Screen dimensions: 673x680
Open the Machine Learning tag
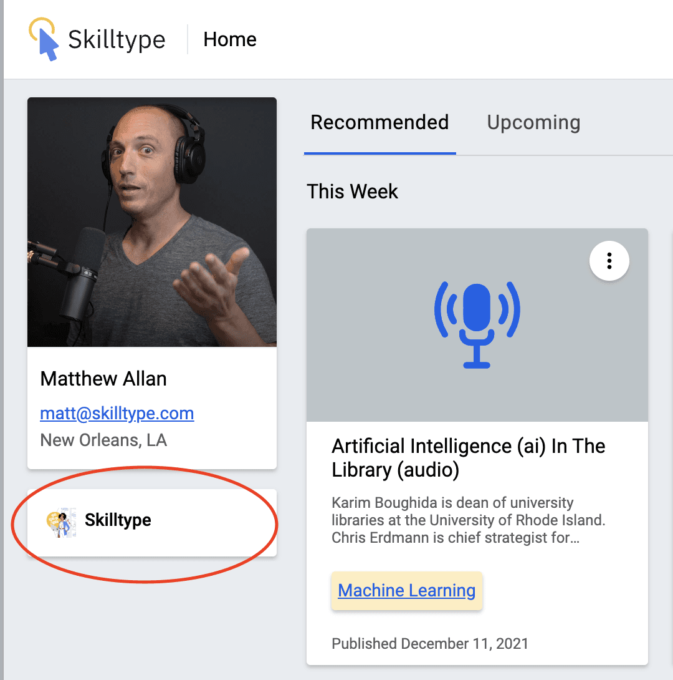407,591
